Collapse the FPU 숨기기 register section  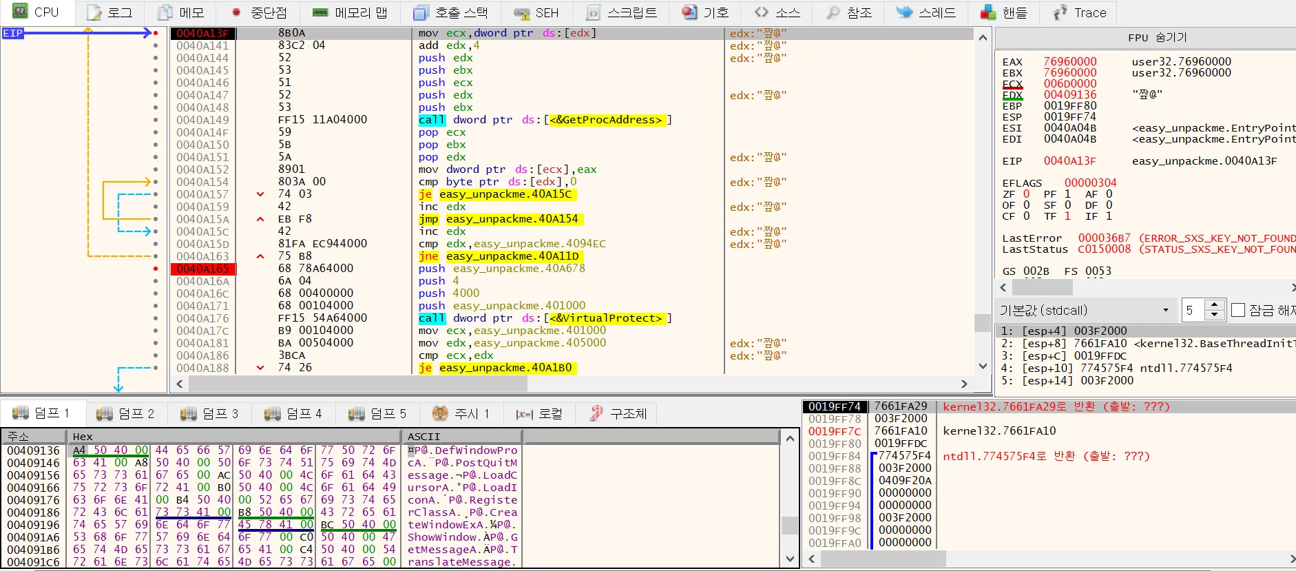point(1156,37)
